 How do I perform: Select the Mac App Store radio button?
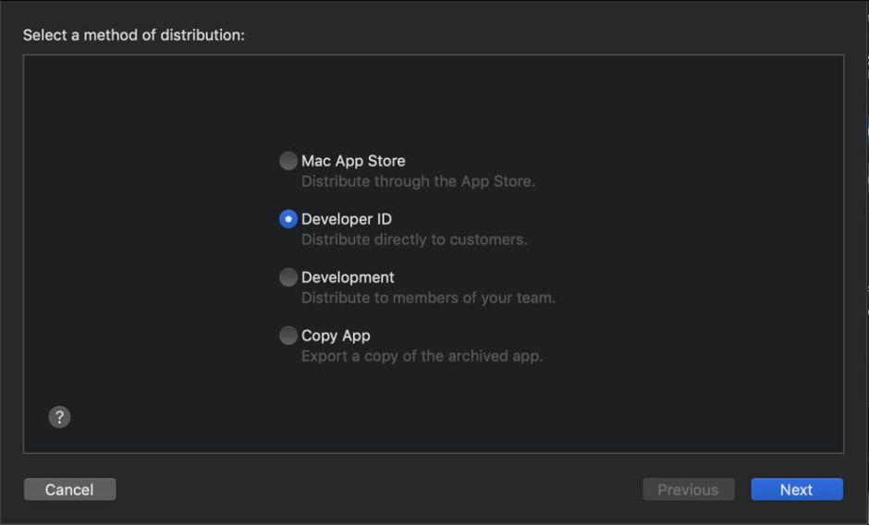coord(288,161)
